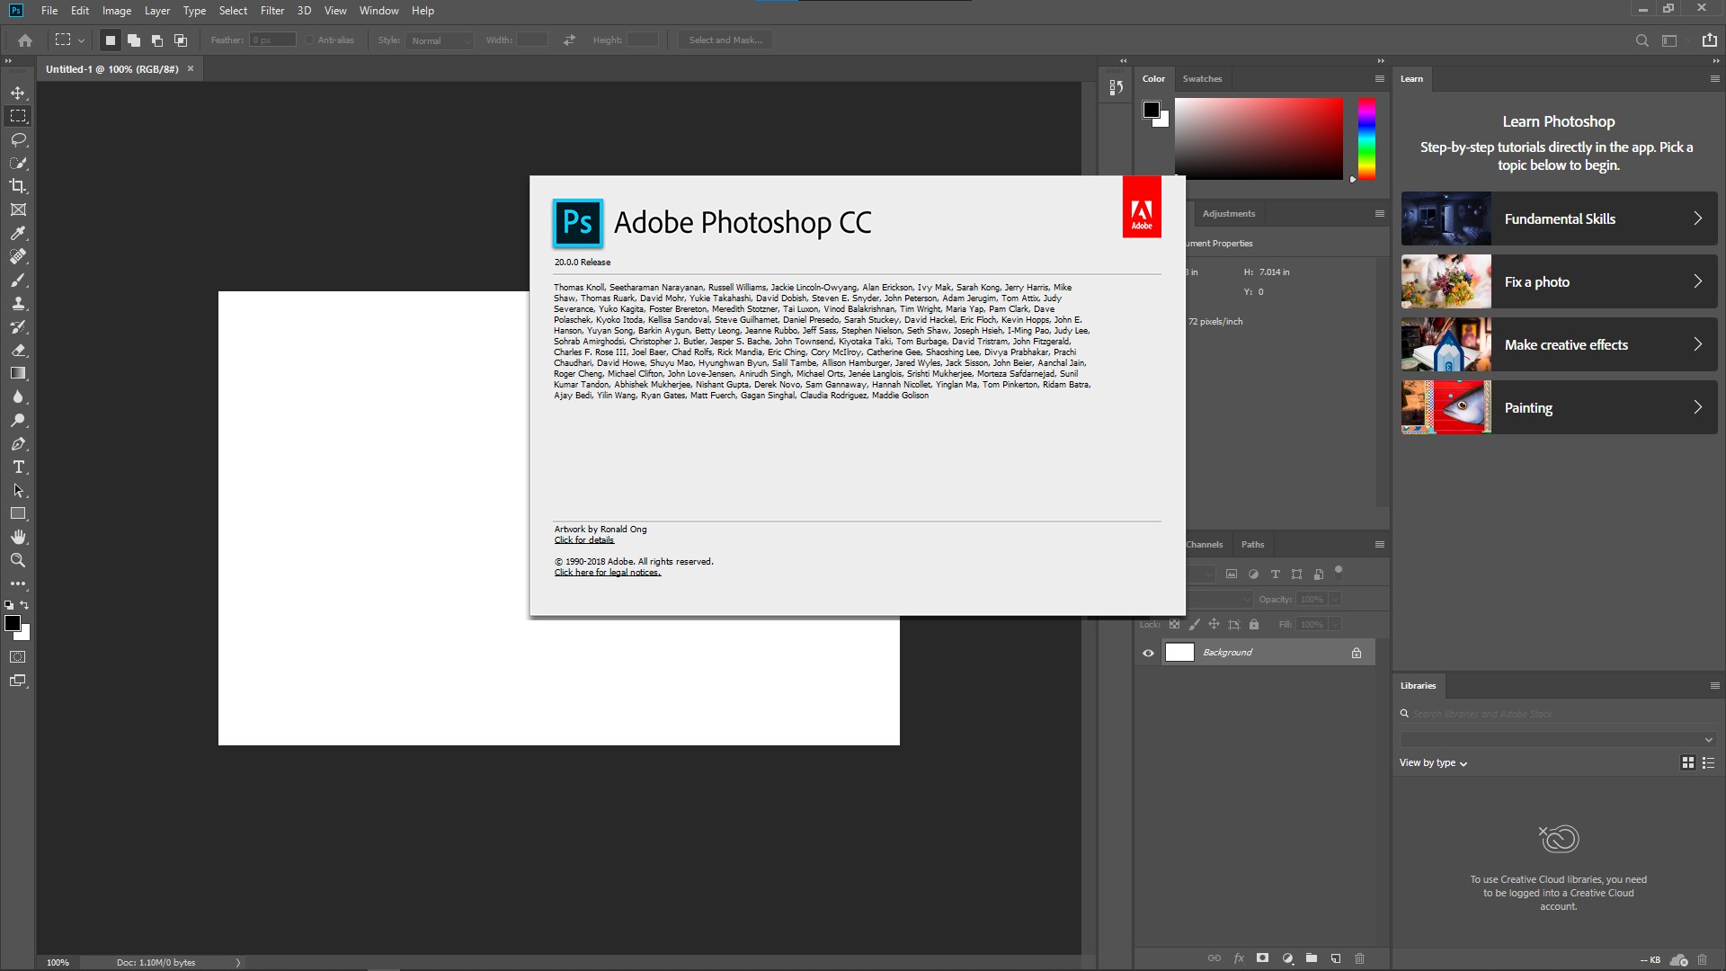Open the Filter menu

coord(271,11)
